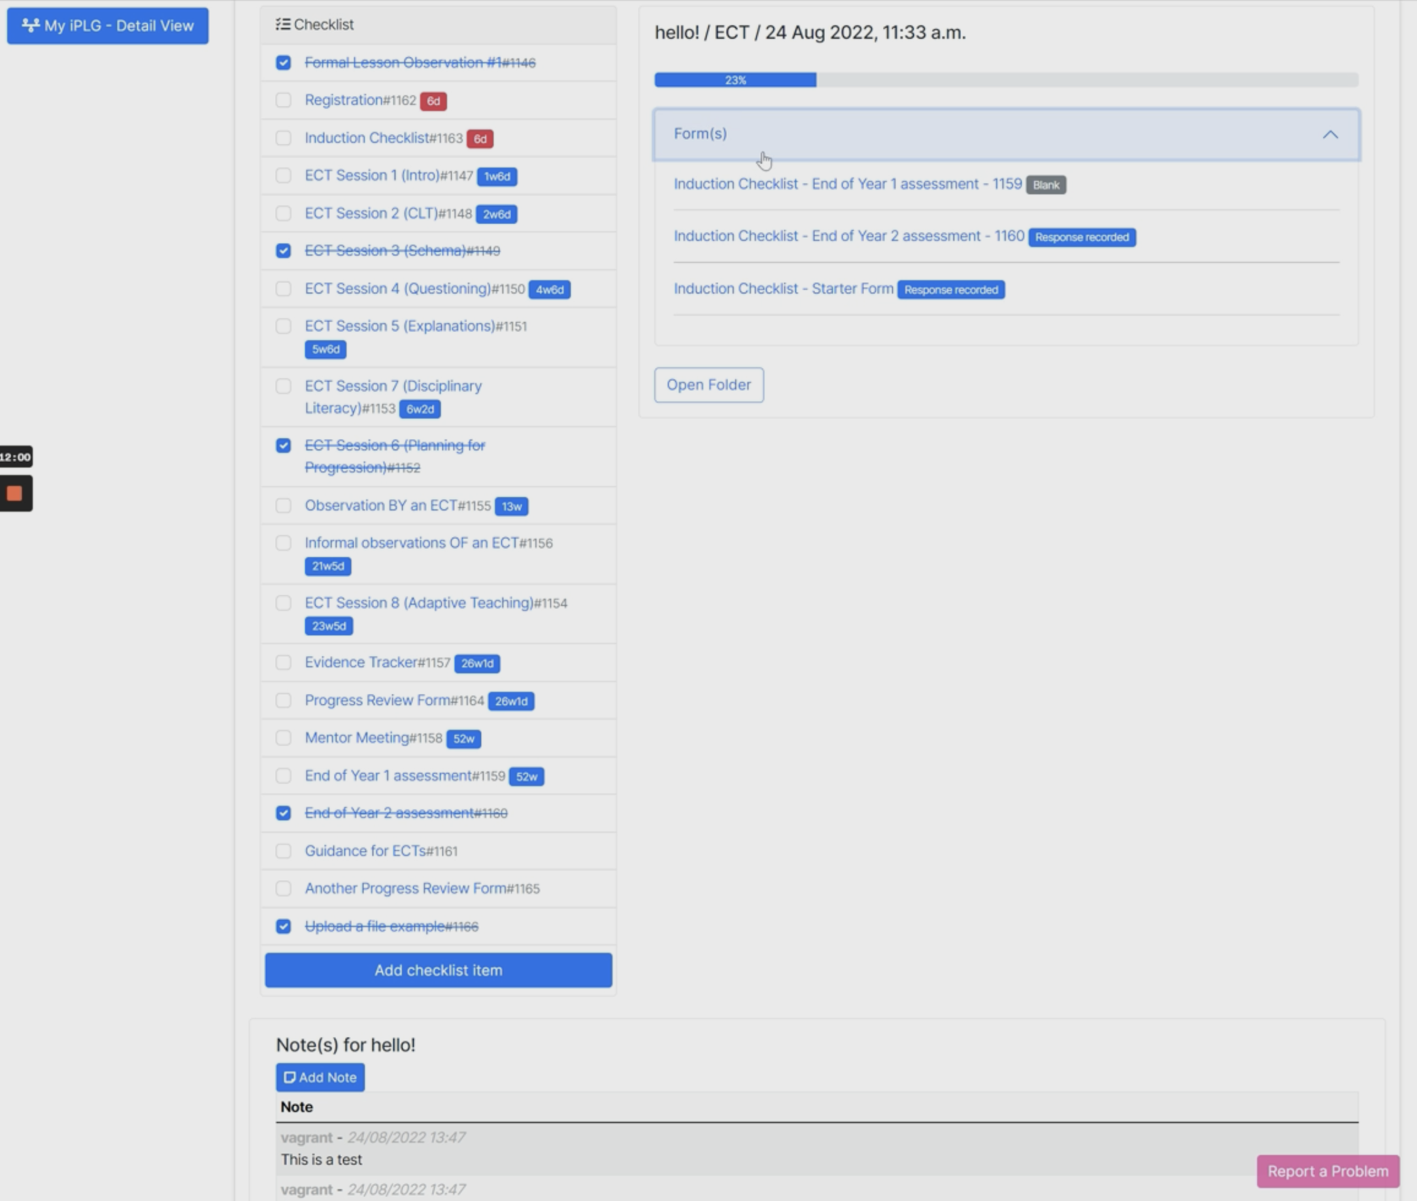The width and height of the screenshot is (1417, 1201).
Task: Open ECT Session 4 (Questioning) item
Action: [397, 289]
